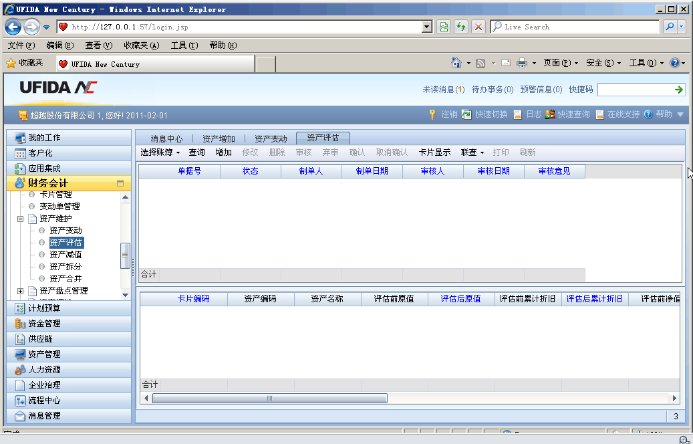The width and height of the screenshot is (693, 444).
Task: Open 流程中心 sidebar section
Action: (x=69, y=401)
